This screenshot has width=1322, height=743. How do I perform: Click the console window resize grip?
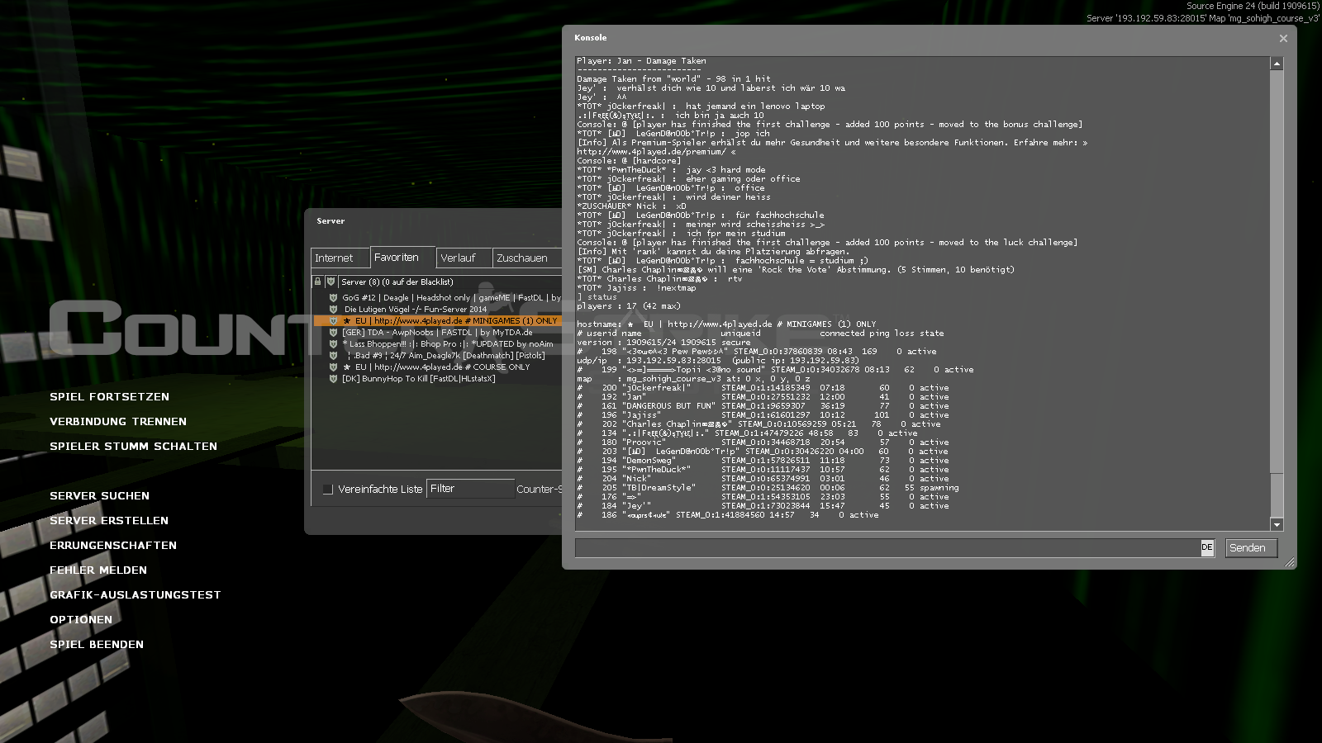tap(1290, 562)
